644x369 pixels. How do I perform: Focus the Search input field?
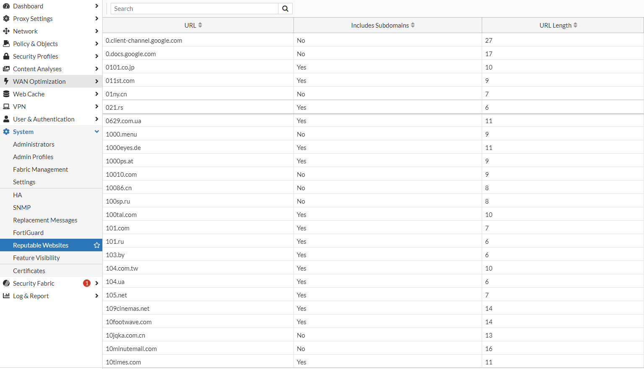coord(195,9)
